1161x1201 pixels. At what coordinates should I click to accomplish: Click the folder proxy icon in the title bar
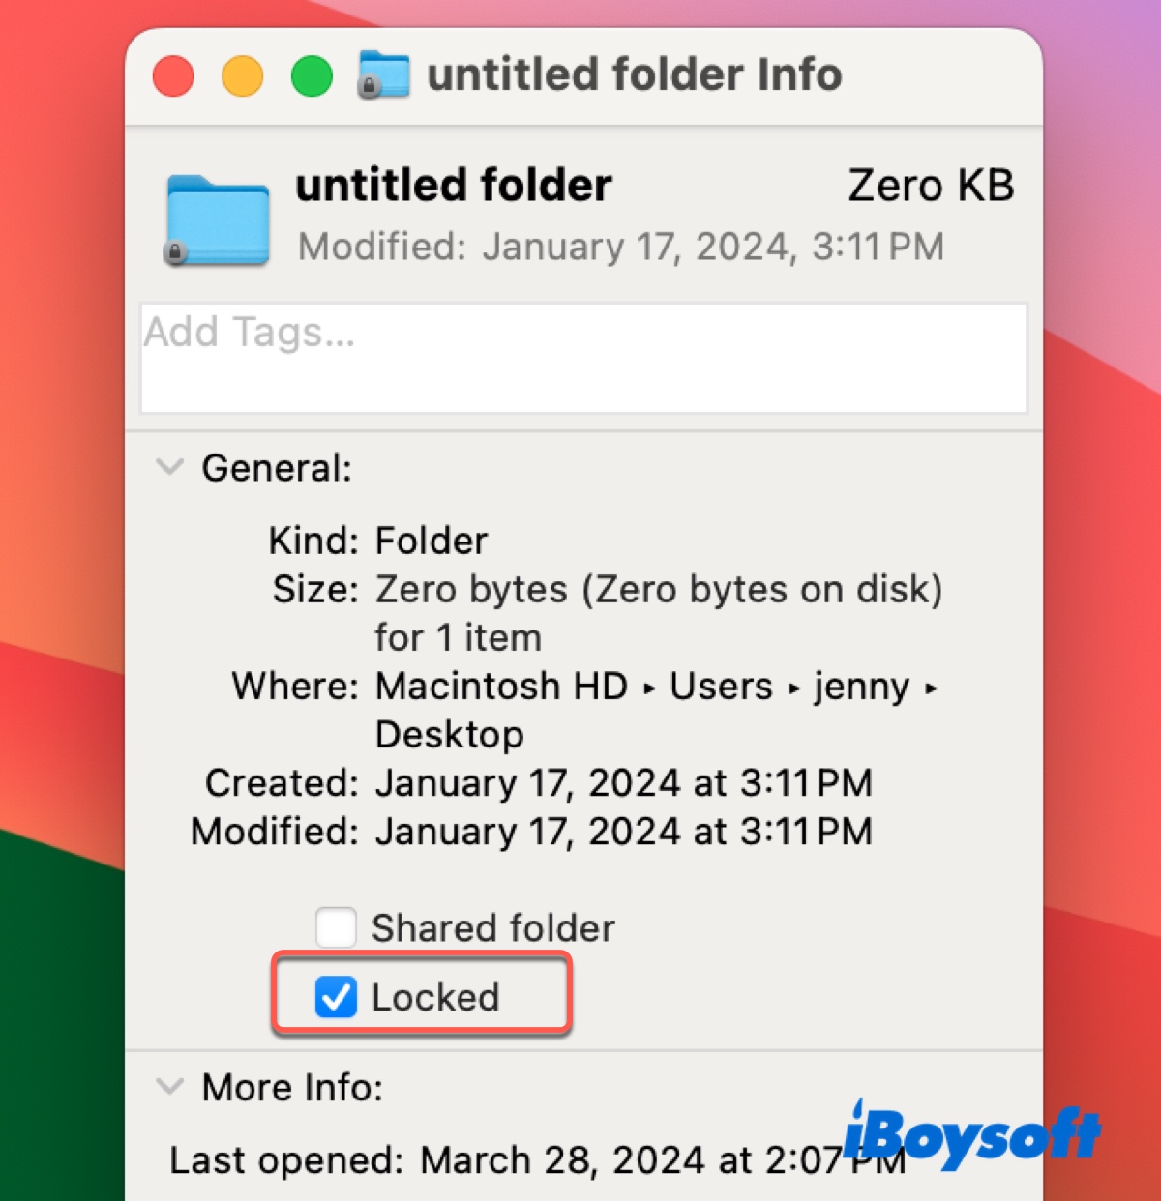(383, 73)
